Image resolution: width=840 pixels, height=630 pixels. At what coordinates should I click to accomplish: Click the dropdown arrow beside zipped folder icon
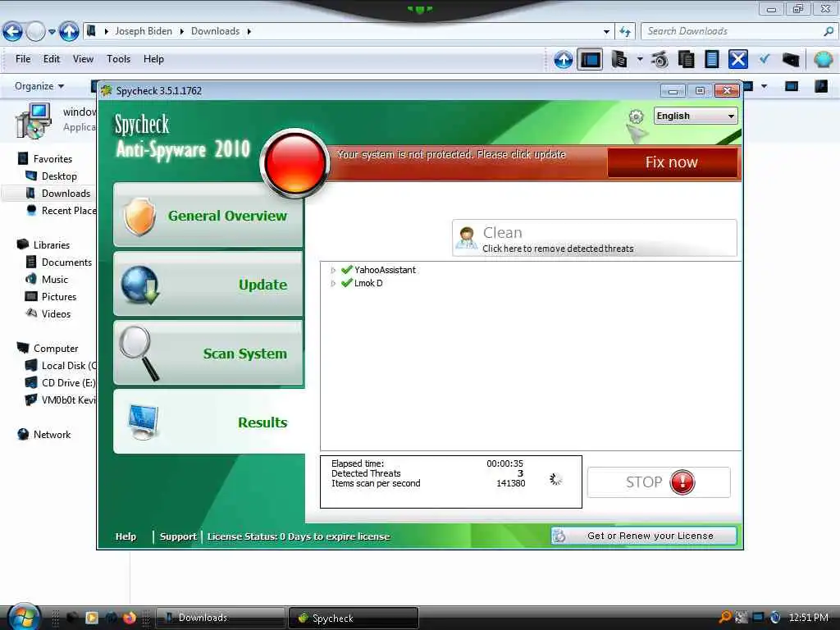(640, 59)
